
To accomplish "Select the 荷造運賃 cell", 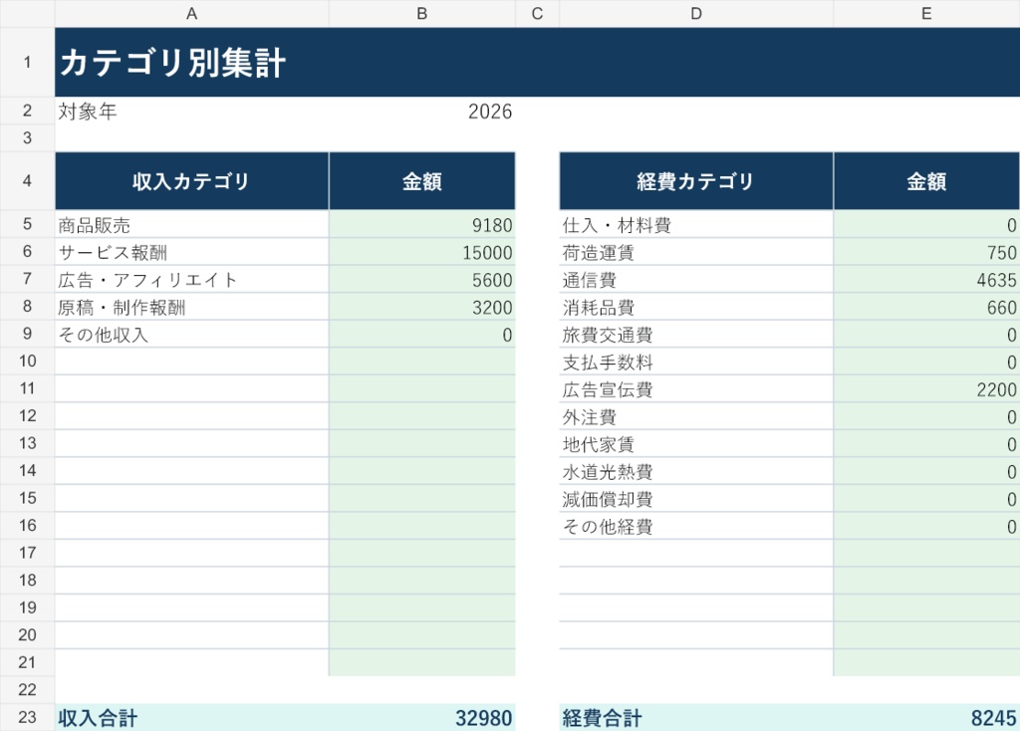I will pyautogui.click(x=696, y=252).
